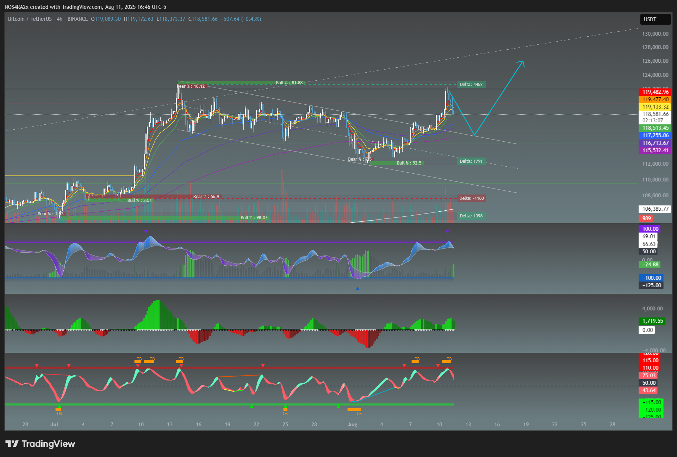This screenshot has width=677, height=457.
Task: Click the Bear % : 66.9 bar
Action: click(154, 197)
